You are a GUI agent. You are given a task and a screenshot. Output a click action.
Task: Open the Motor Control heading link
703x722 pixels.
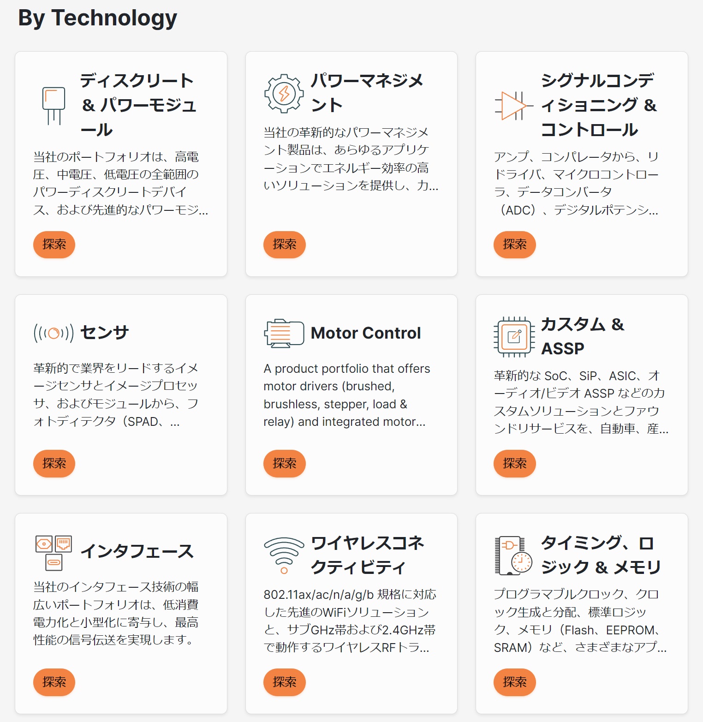pyautogui.click(x=365, y=333)
